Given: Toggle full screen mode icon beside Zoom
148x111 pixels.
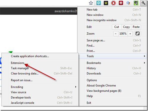Looking at the screenshot, I should click(x=137, y=34).
